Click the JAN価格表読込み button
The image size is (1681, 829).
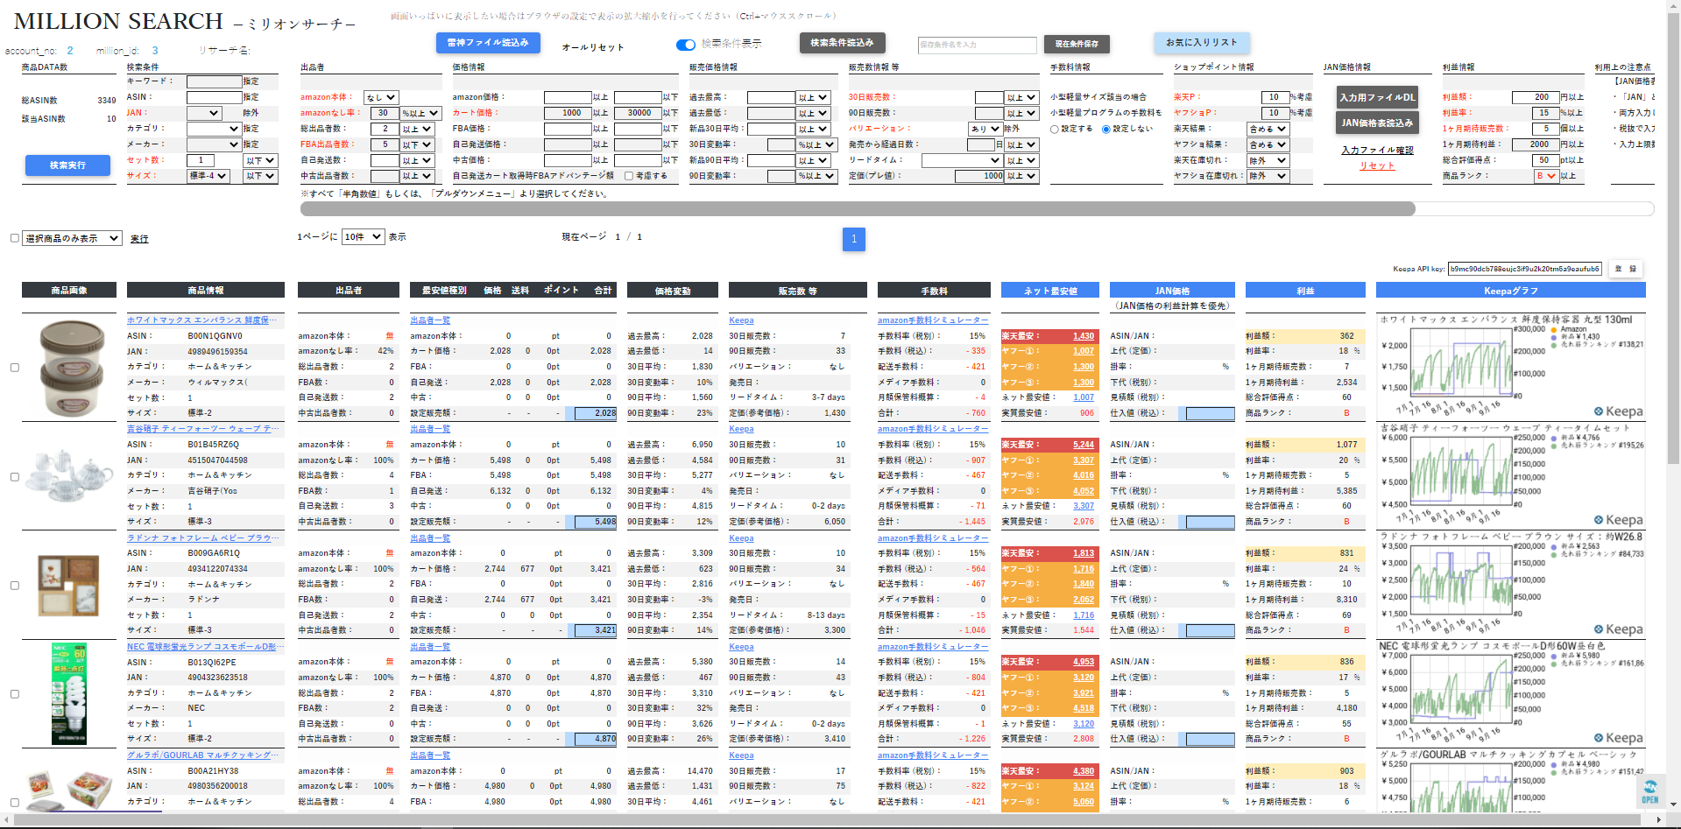(x=1376, y=123)
